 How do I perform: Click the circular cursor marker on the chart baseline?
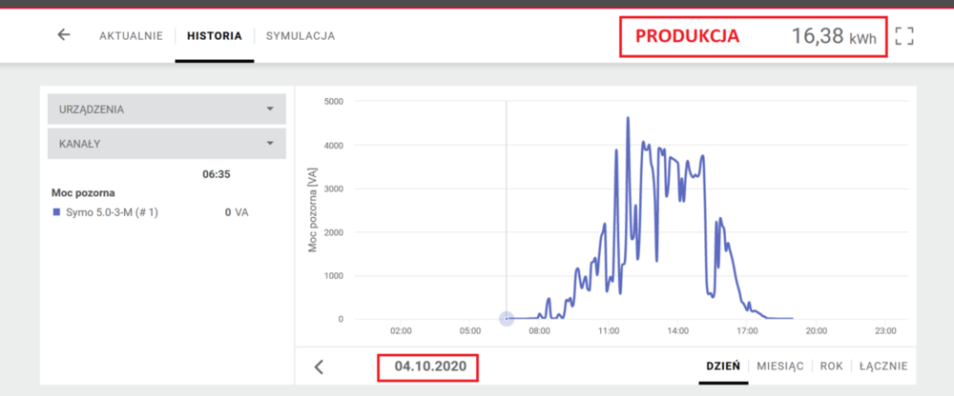(x=507, y=319)
